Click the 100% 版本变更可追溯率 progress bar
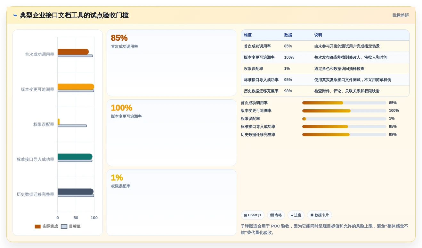 click(344, 111)
